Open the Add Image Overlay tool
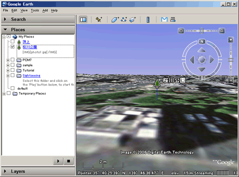Image resolution: width=239 pixels, height=177 pixels. tap(132, 20)
